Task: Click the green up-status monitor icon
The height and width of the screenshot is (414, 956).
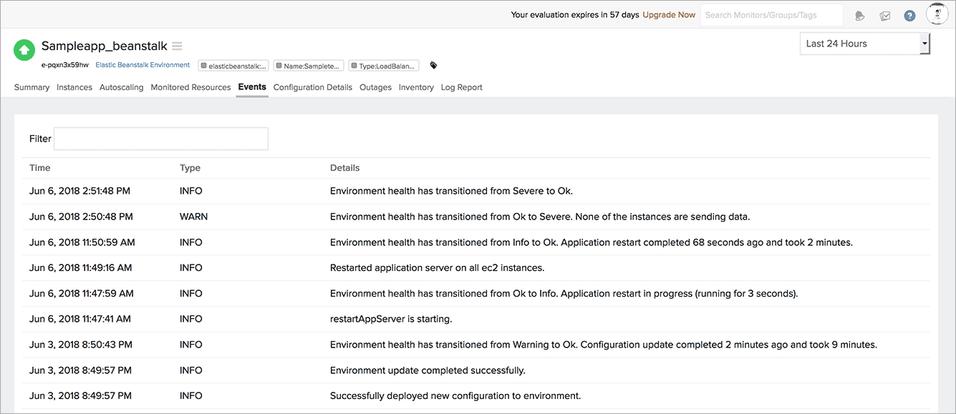Action: tap(24, 49)
